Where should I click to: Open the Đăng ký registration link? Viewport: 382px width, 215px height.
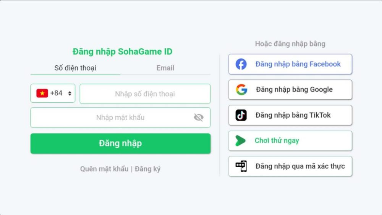click(x=147, y=169)
